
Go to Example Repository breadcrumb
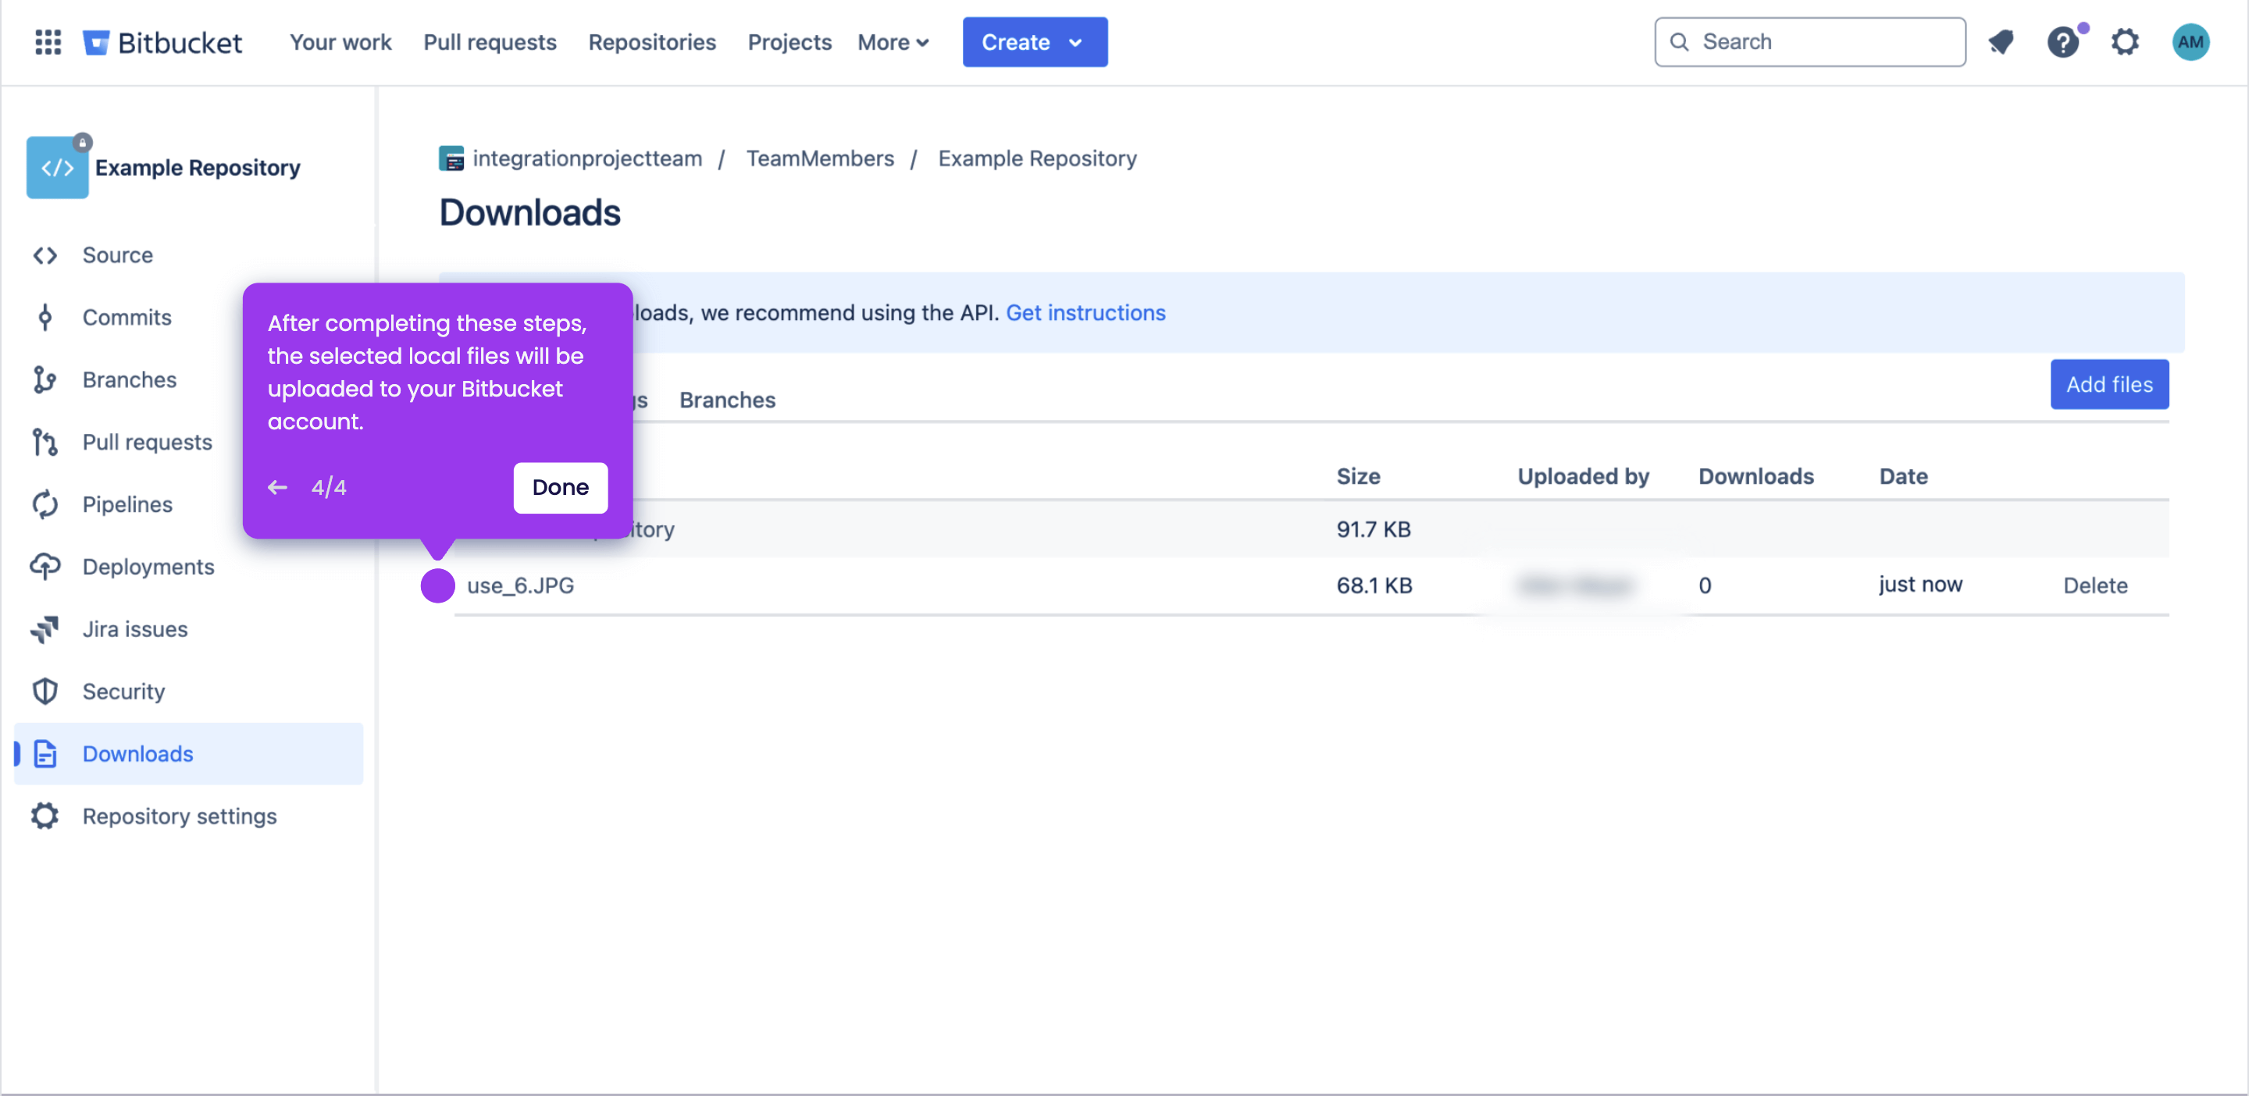point(1037,158)
